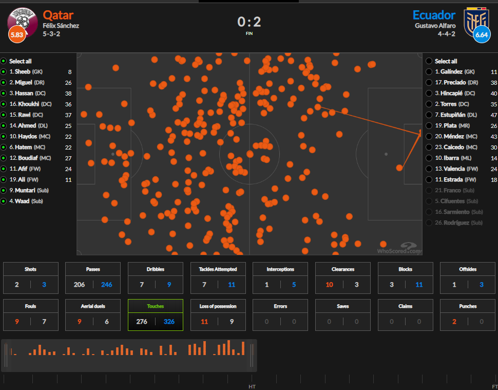Select the Shots stat tab
498x390 pixels.
[x=30, y=277]
